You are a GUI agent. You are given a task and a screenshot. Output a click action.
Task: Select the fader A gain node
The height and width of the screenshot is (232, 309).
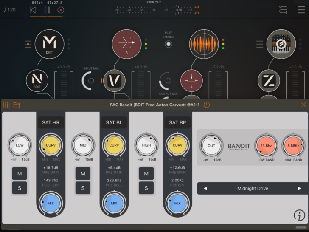point(191,80)
